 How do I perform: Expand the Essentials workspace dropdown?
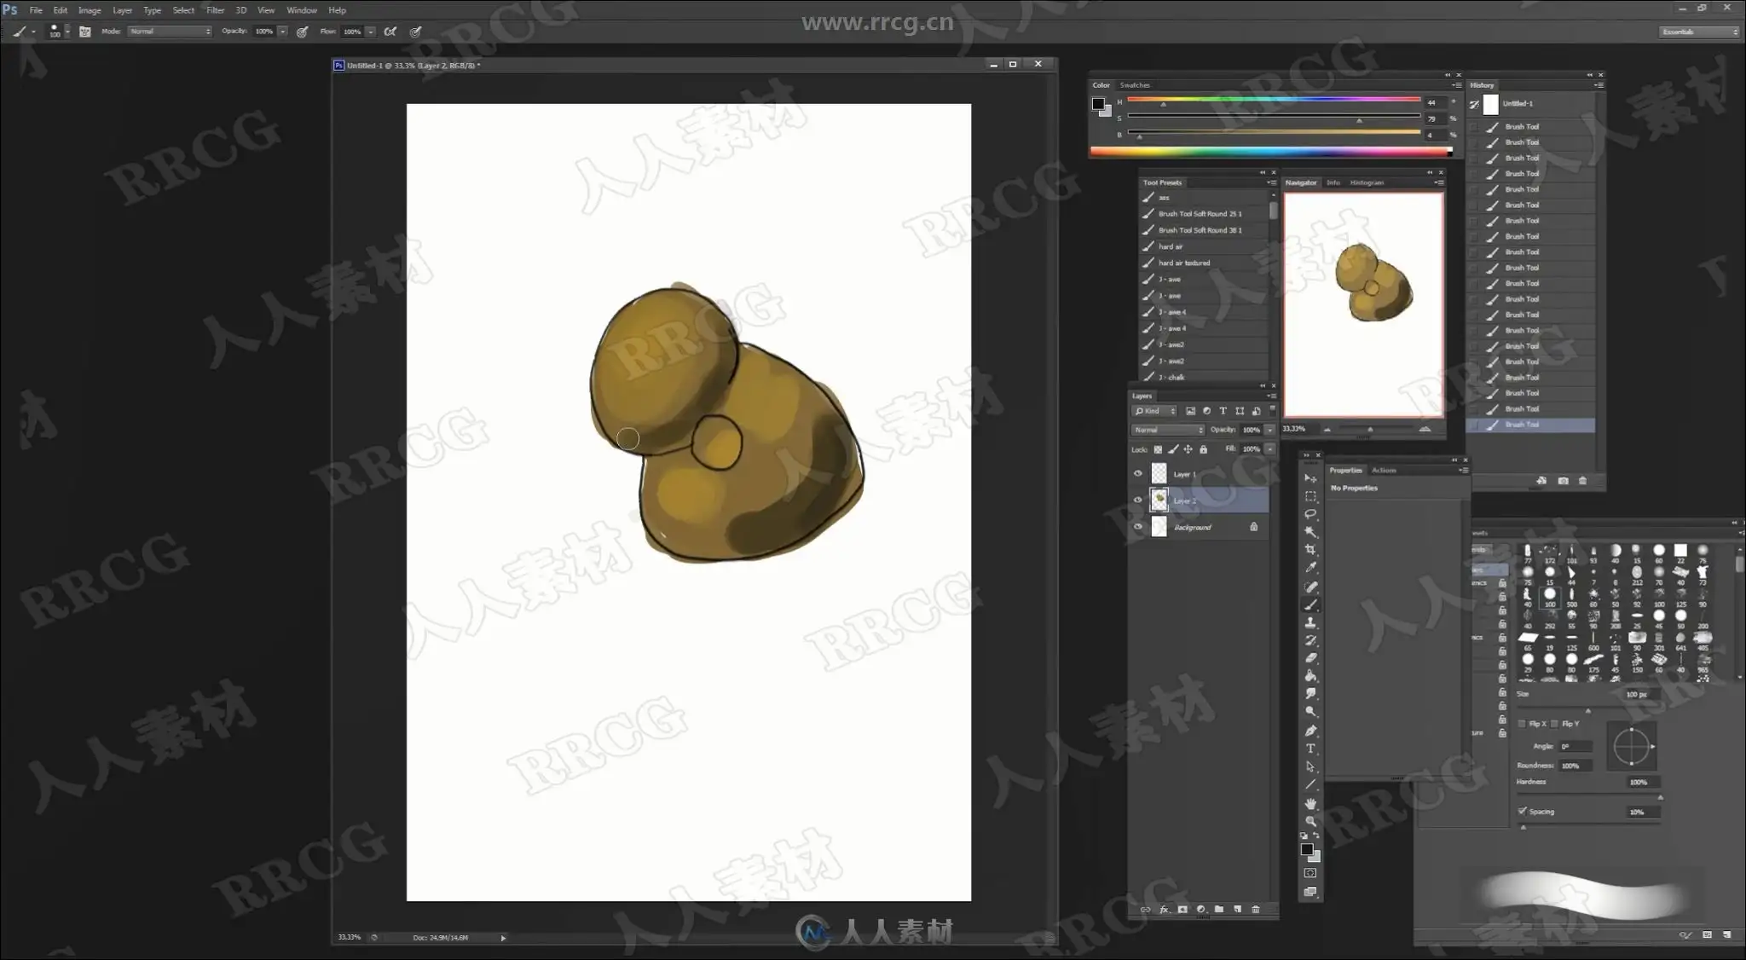pos(1698,32)
